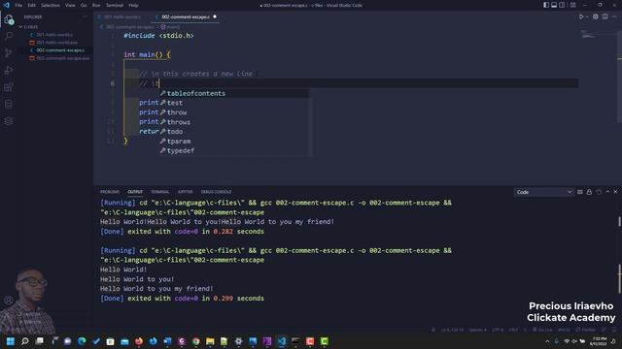This screenshot has height=349, width=622.
Task: Place cursor on #include <stdio.h> line
Action: pos(158,36)
